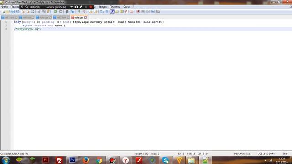Click the recorder pencil draw icon
Image resolution: width=292 pixels, height=164 pixels.
pos(81,7)
